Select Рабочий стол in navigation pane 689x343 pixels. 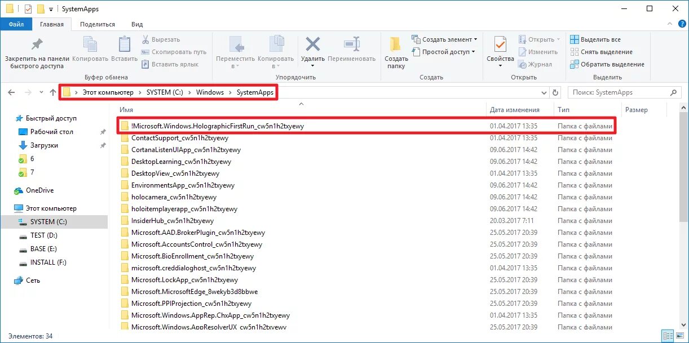click(52, 132)
